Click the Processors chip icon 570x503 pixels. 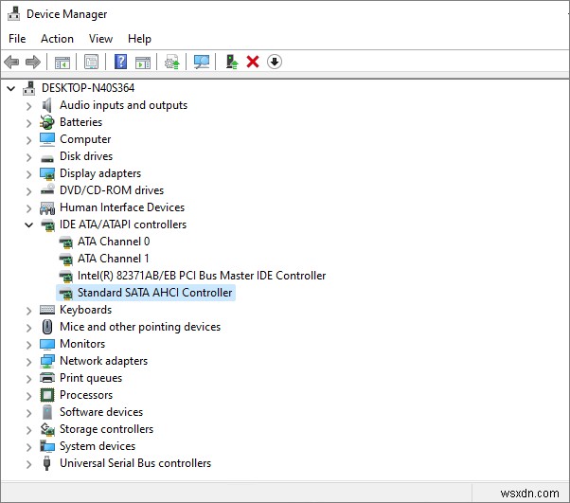point(47,395)
